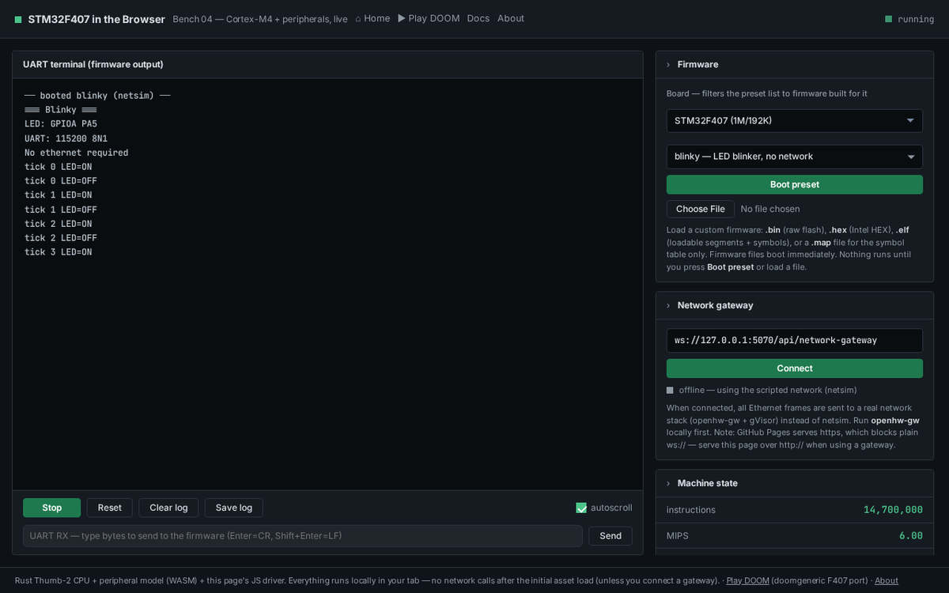Image resolution: width=949 pixels, height=593 pixels.
Task: Send the UART RX input
Action: point(611,536)
